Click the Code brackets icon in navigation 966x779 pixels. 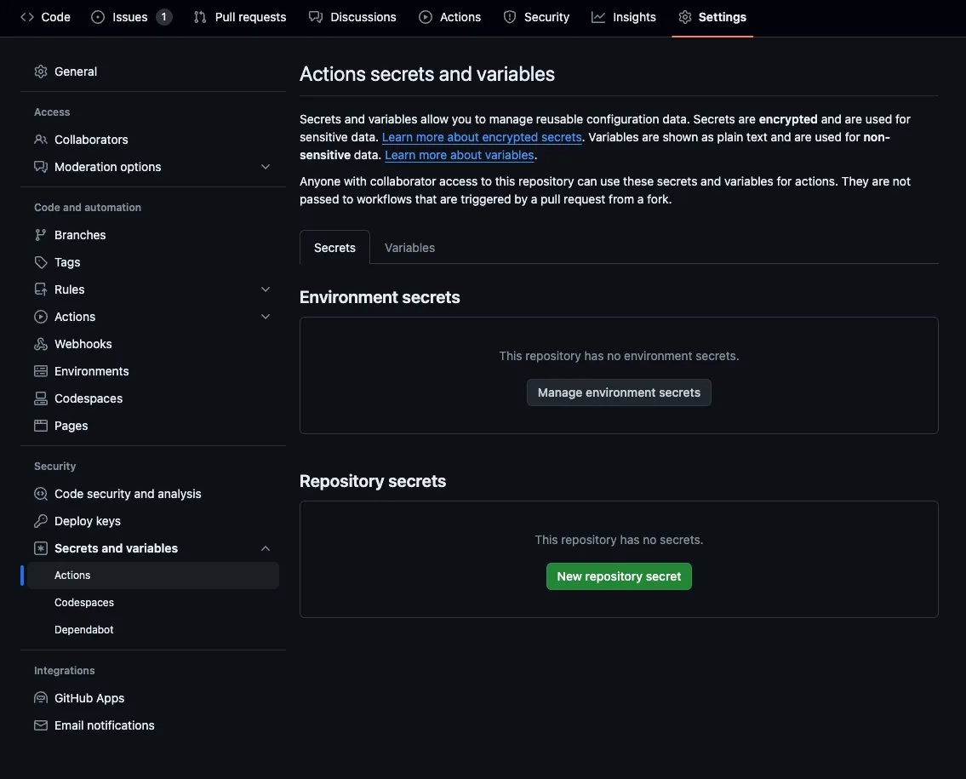[x=27, y=17]
